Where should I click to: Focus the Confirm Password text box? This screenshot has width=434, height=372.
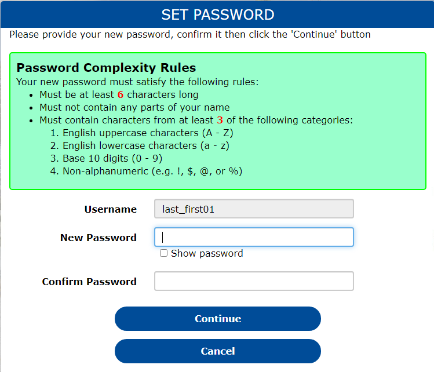point(254,281)
